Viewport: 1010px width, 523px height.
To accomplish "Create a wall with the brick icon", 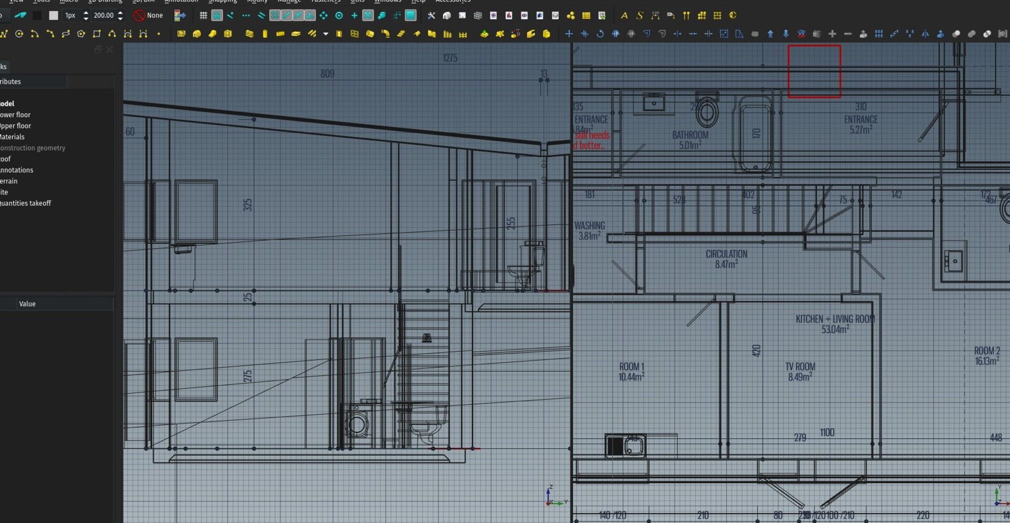I will (x=249, y=34).
